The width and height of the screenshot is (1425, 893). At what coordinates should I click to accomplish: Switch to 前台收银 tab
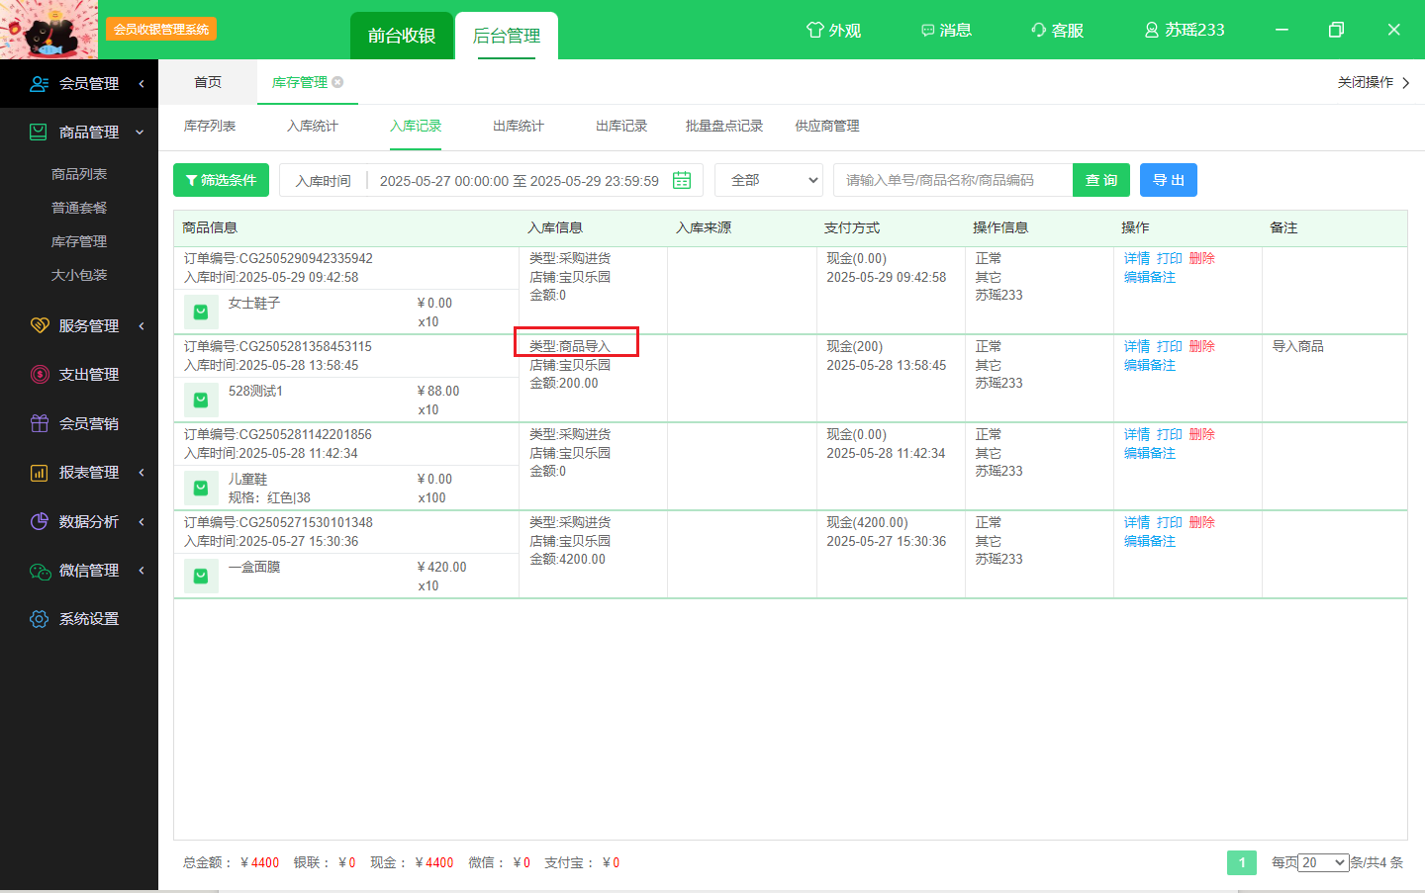[x=402, y=36]
